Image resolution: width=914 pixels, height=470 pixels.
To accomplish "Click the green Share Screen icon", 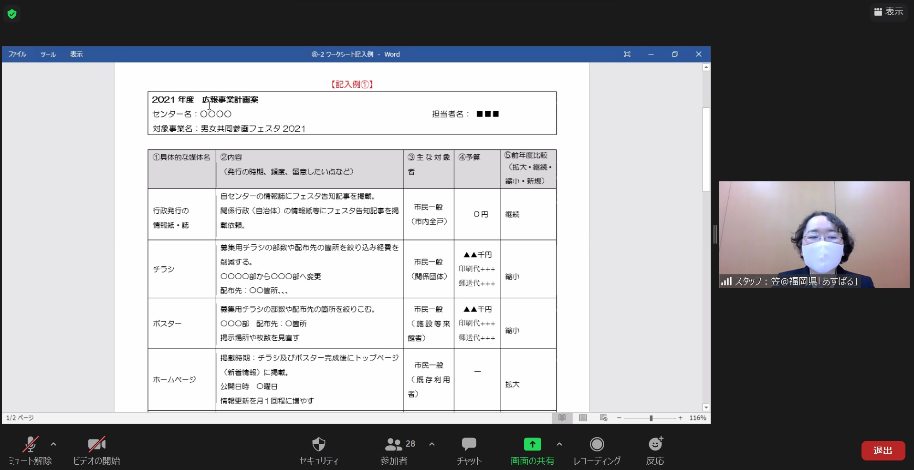I will [532, 445].
